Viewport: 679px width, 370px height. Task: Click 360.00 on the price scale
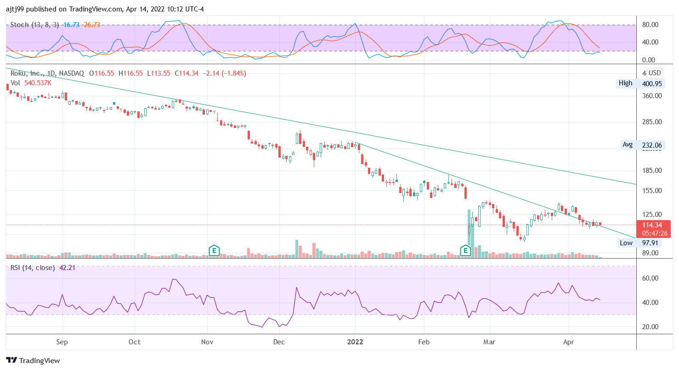tap(652, 96)
